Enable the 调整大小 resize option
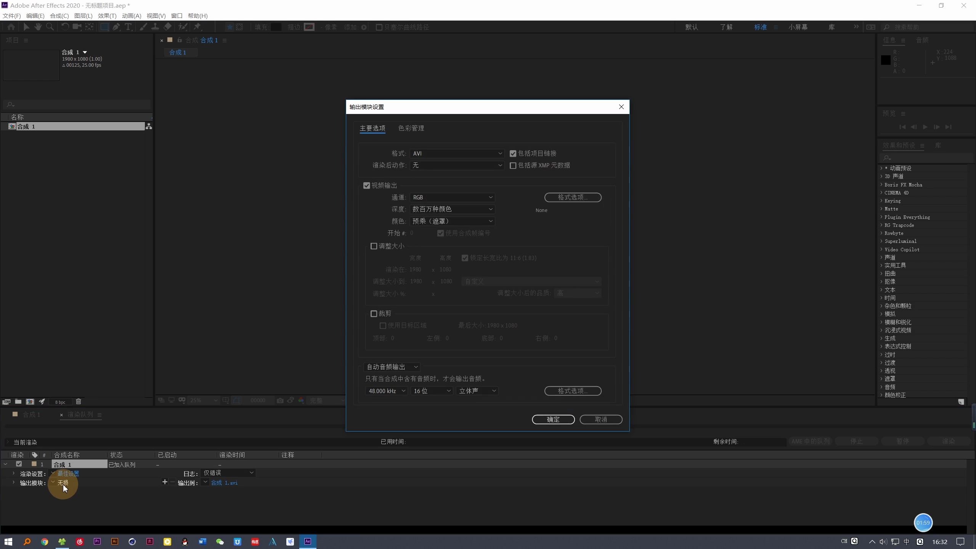The width and height of the screenshot is (976, 549). 374,246
